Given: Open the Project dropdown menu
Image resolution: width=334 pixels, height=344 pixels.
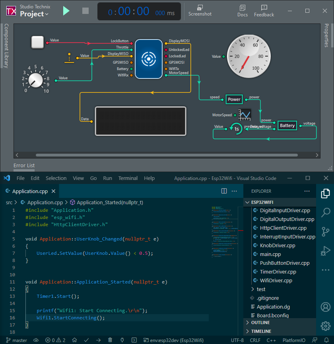Looking at the screenshot, I should click(x=34, y=14).
